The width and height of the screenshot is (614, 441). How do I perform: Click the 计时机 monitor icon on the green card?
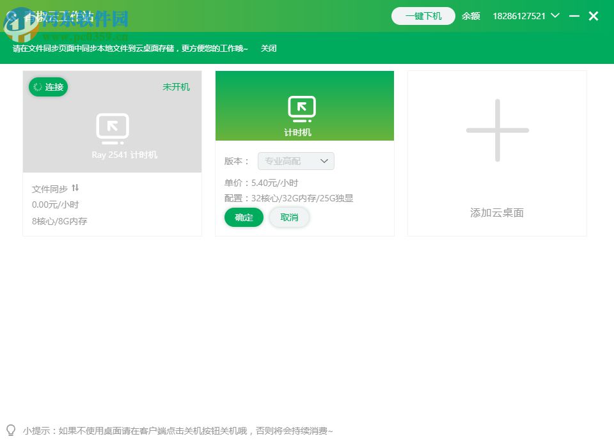pos(301,109)
